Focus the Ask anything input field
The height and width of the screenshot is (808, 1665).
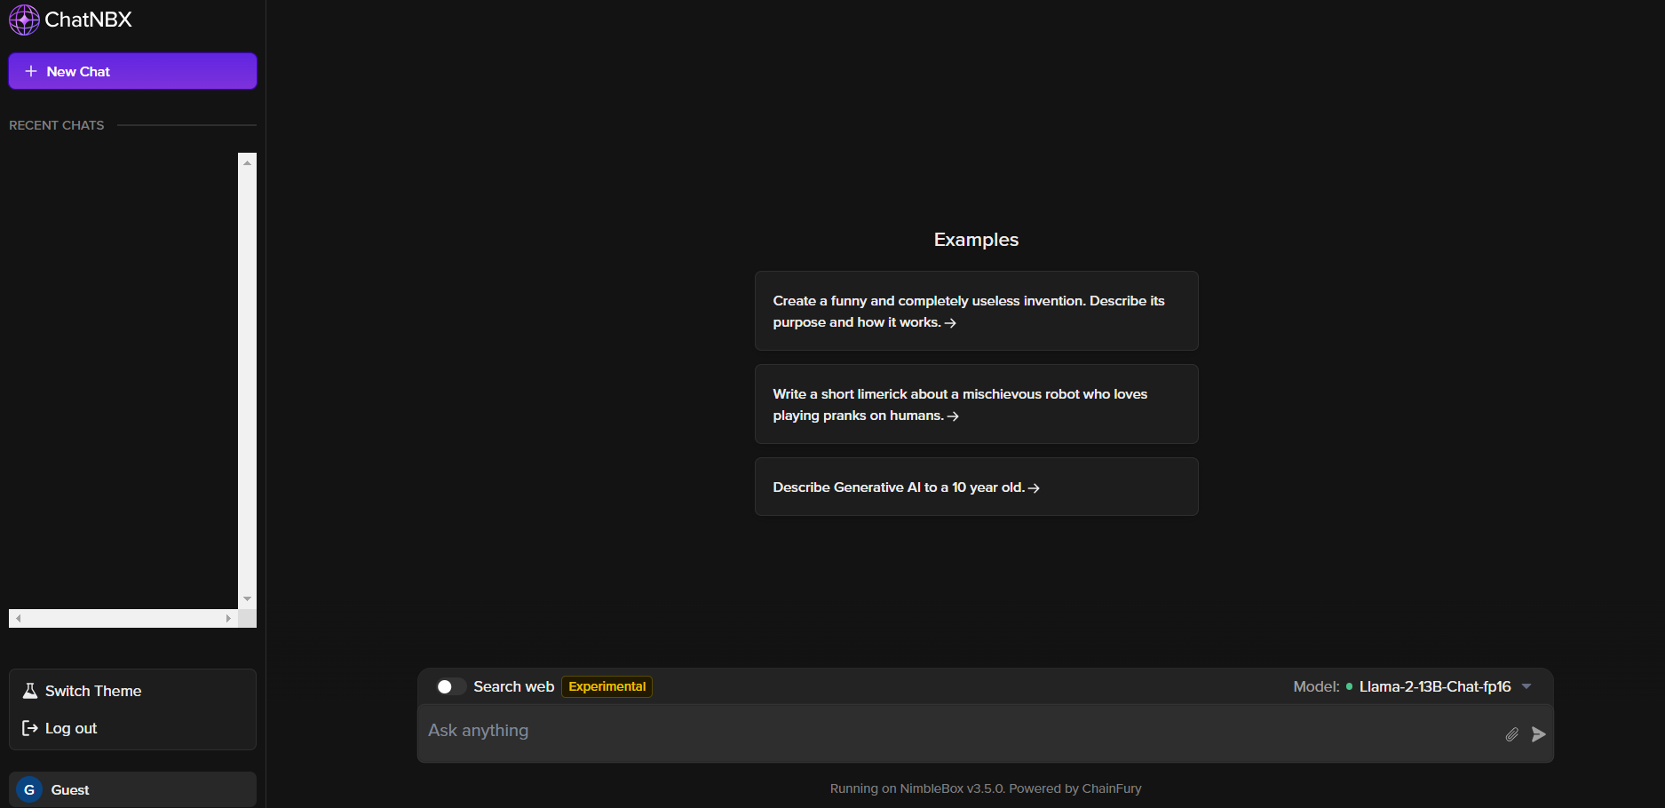coord(959,732)
